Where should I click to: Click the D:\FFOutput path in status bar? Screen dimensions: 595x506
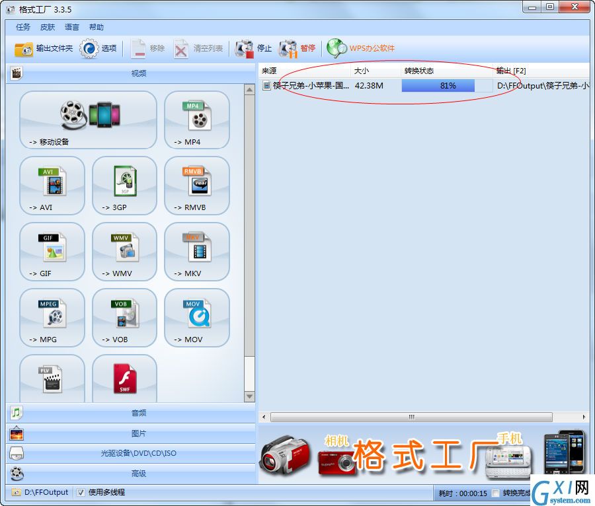click(46, 492)
